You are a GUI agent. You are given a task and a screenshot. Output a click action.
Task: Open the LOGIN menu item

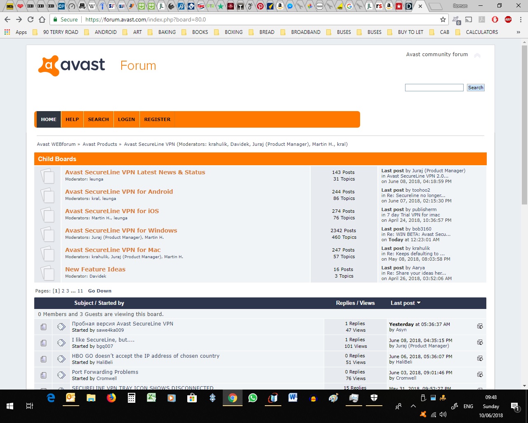click(x=126, y=119)
